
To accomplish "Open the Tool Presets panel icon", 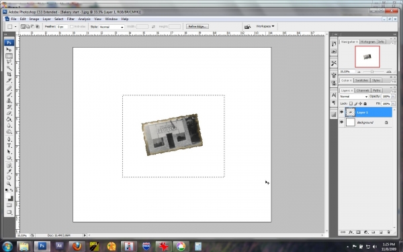I will click(x=334, y=63).
